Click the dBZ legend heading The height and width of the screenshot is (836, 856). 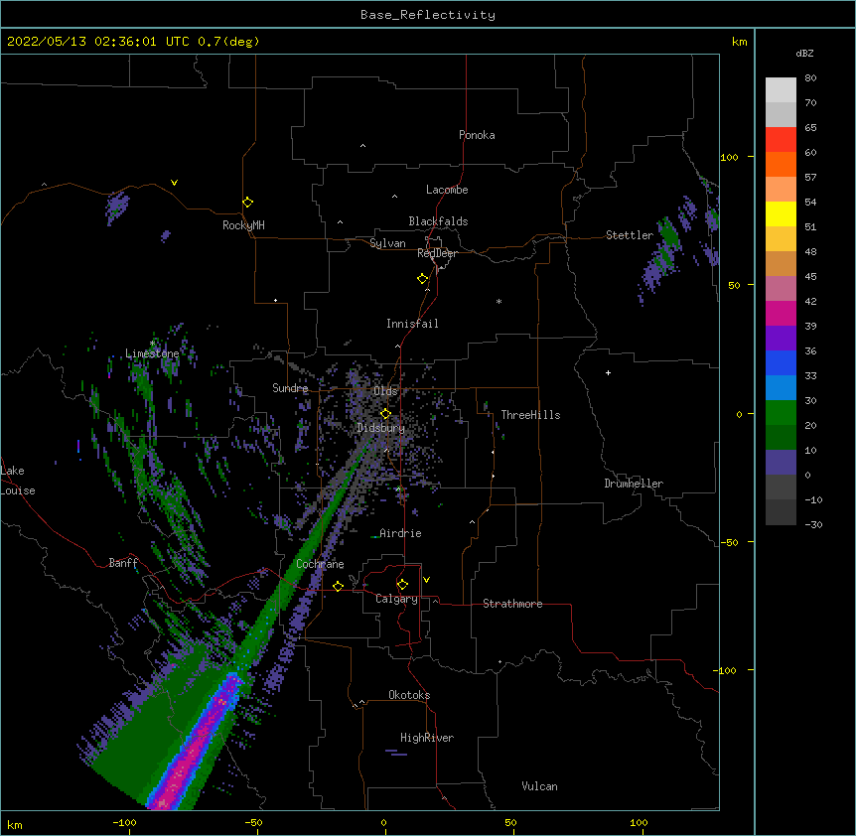(804, 53)
